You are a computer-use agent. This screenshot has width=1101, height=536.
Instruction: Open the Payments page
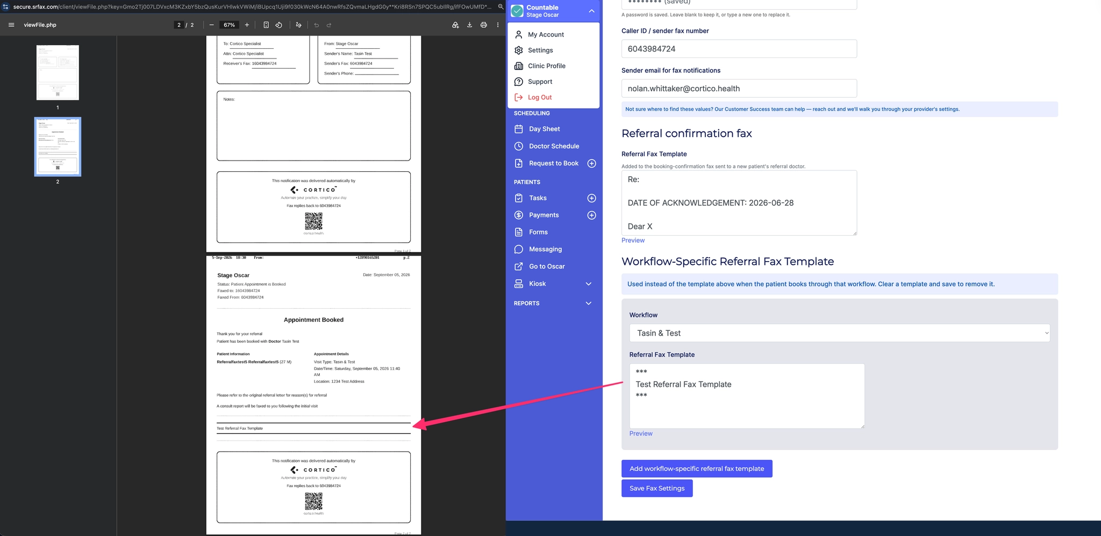(x=544, y=215)
